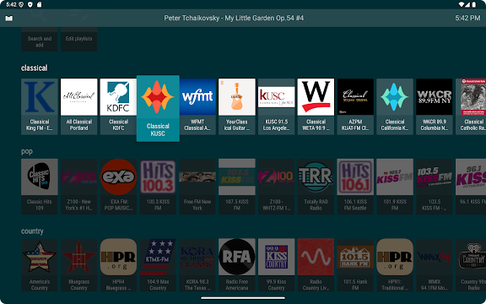This screenshot has height=304, width=486.
Task: Play AZPM KUAT-FM Classical station
Action: [x=355, y=106]
